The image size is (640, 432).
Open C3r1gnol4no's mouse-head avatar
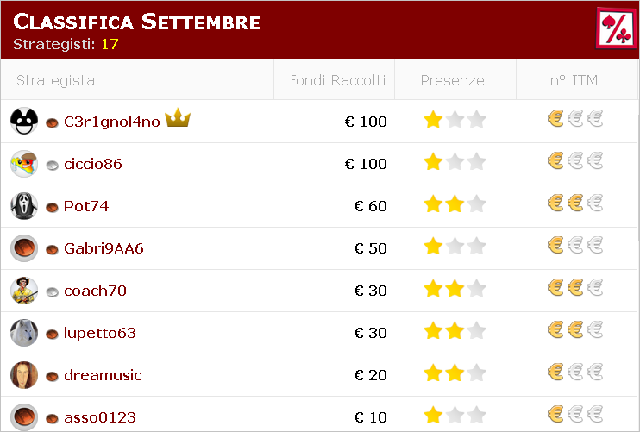pyautogui.click(x=24, y=122)
